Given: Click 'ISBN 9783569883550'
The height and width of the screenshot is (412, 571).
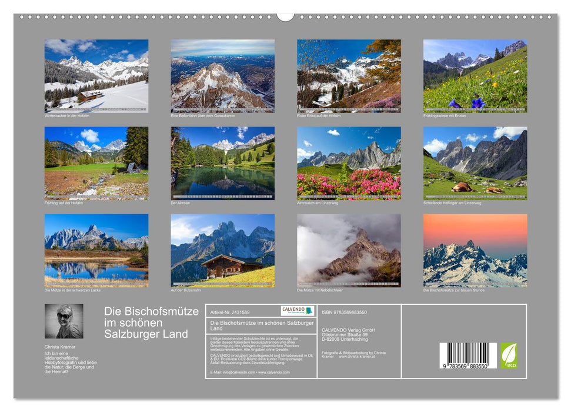Looking at the screenshot, I should tap(344, 313).
